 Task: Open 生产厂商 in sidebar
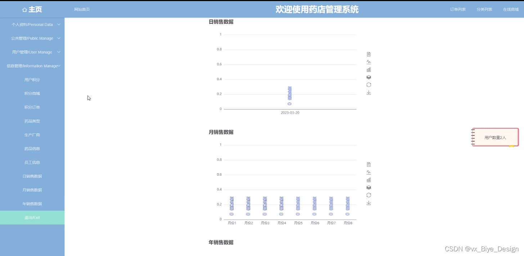point(32,135)
